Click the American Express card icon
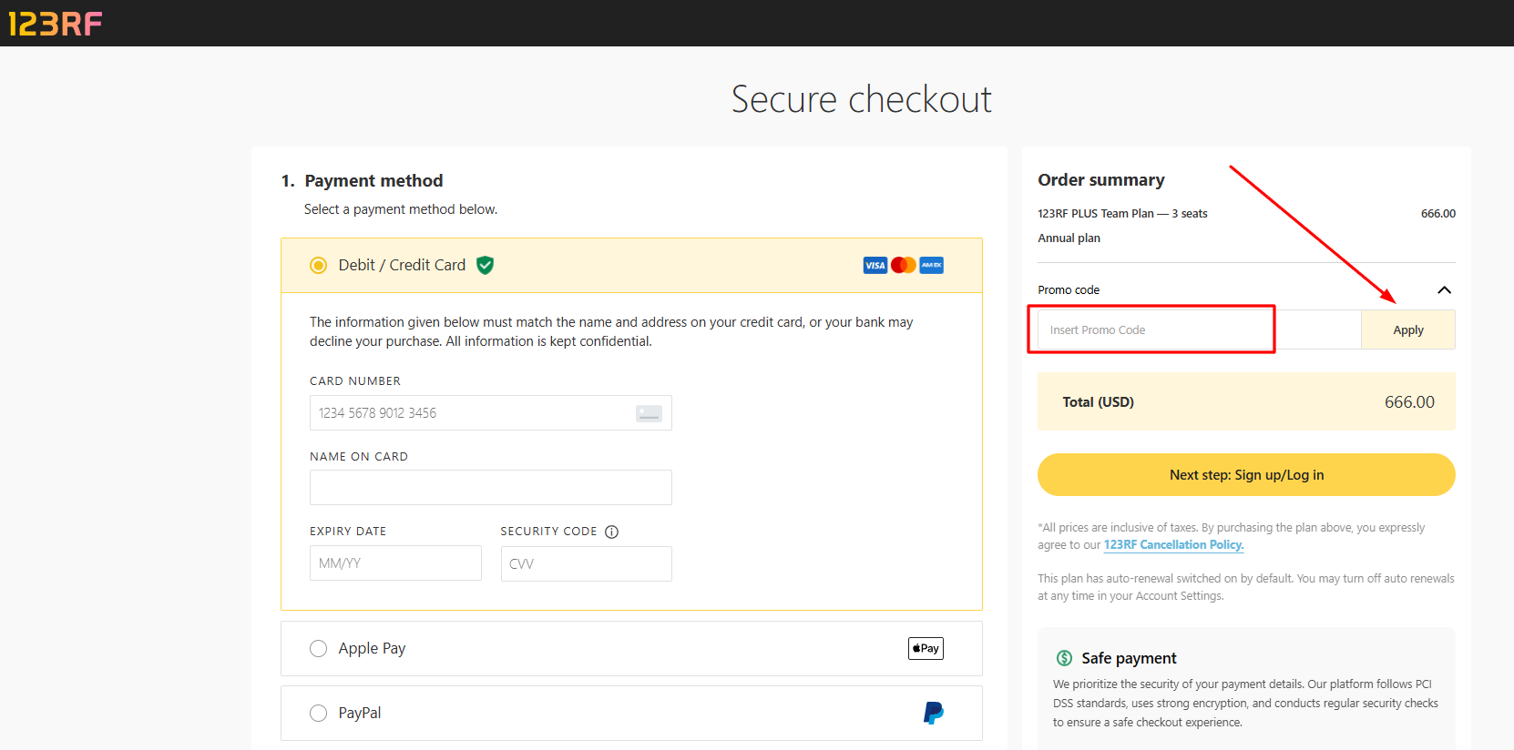Viewport: 1514px width, 750px height. pos(931,265)
